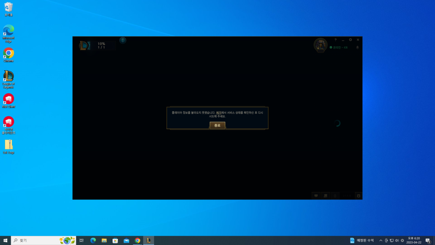435x245 pixels.
Task: Click the summoner profile avatar
Action: pos(321,45)
